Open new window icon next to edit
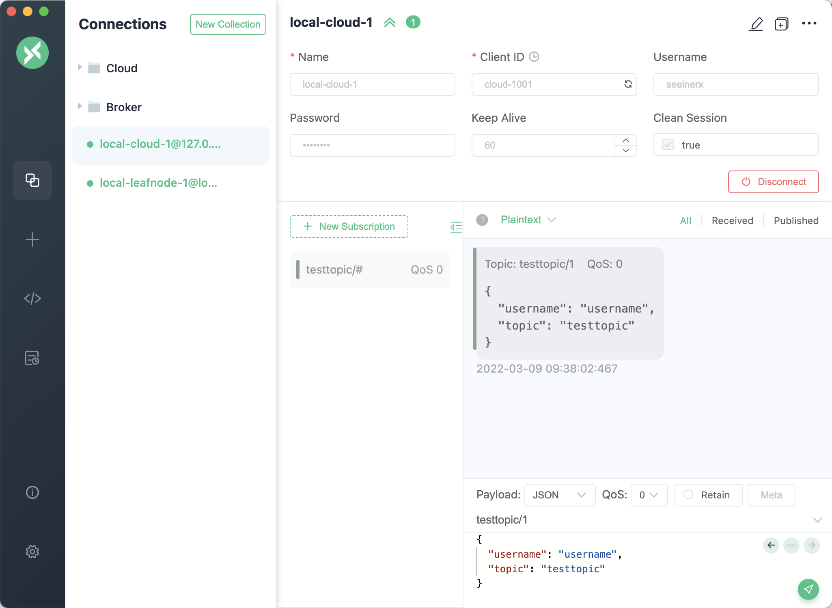 tap(781, 24)
